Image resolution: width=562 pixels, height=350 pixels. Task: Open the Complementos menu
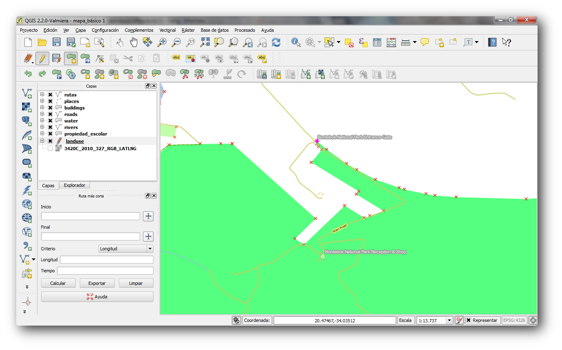pos(139,30)
